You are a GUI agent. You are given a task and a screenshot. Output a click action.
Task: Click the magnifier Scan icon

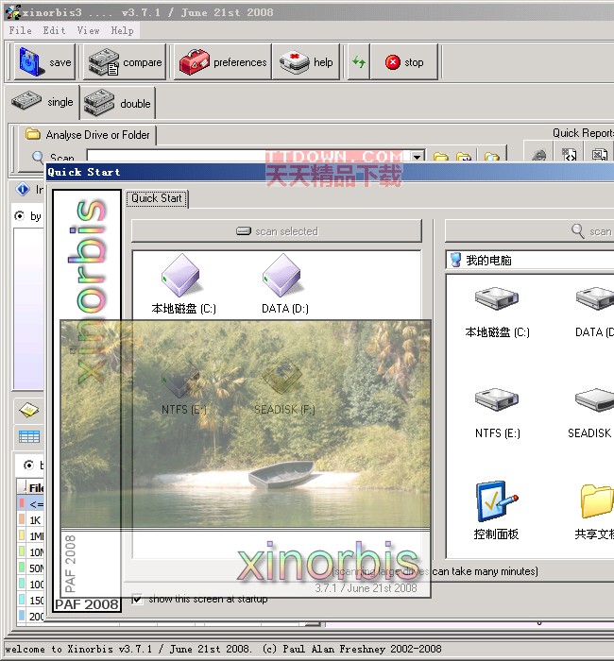pos(38,157)
